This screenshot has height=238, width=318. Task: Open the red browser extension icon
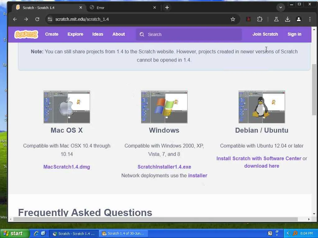point(248,19)
